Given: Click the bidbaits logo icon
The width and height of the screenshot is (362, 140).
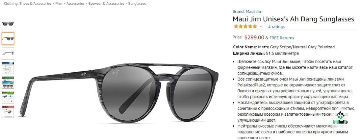Looking at the screenshot, I should point(340,118).
